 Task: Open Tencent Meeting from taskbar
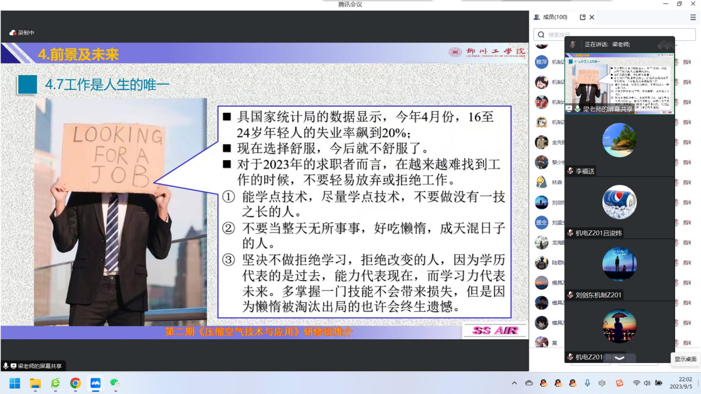(95, 383)
